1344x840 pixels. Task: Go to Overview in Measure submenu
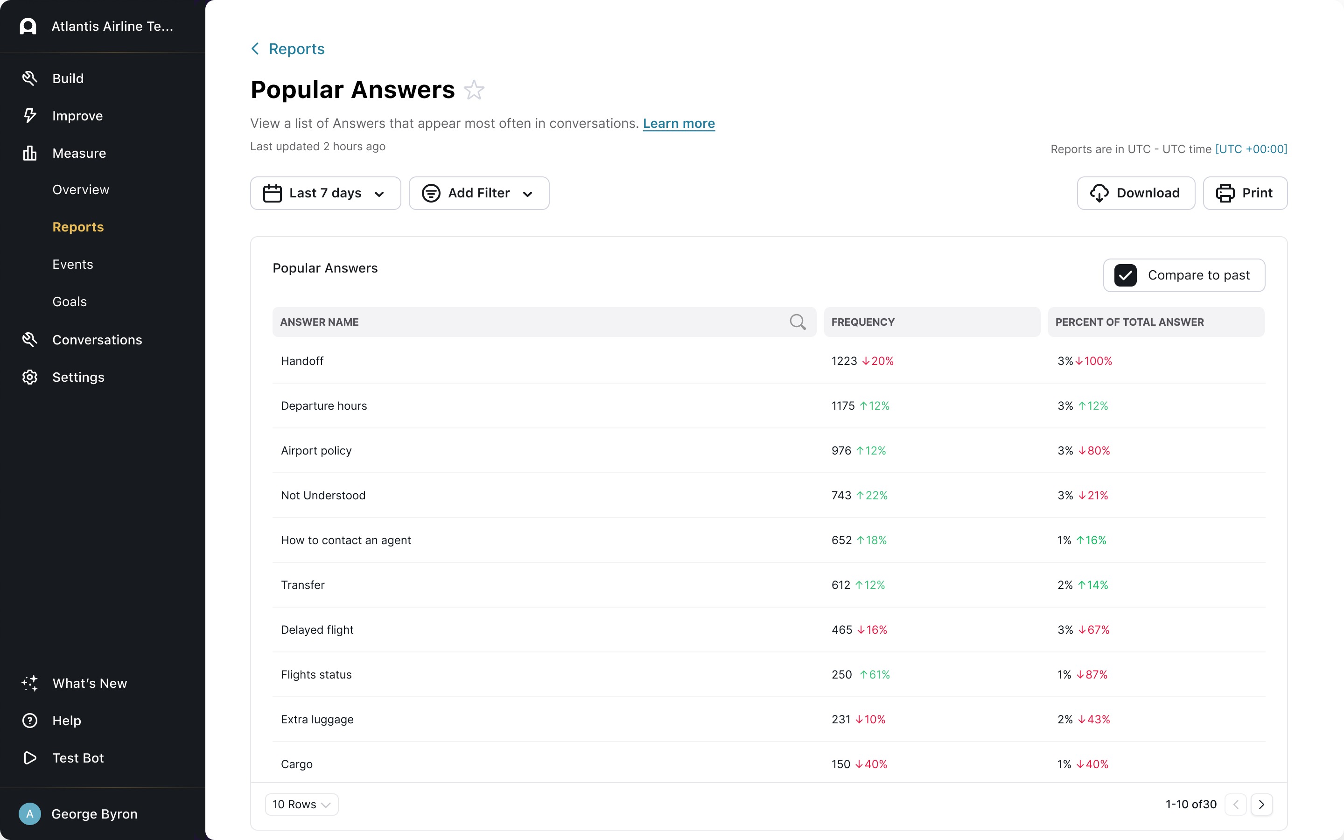coord(81,189)
